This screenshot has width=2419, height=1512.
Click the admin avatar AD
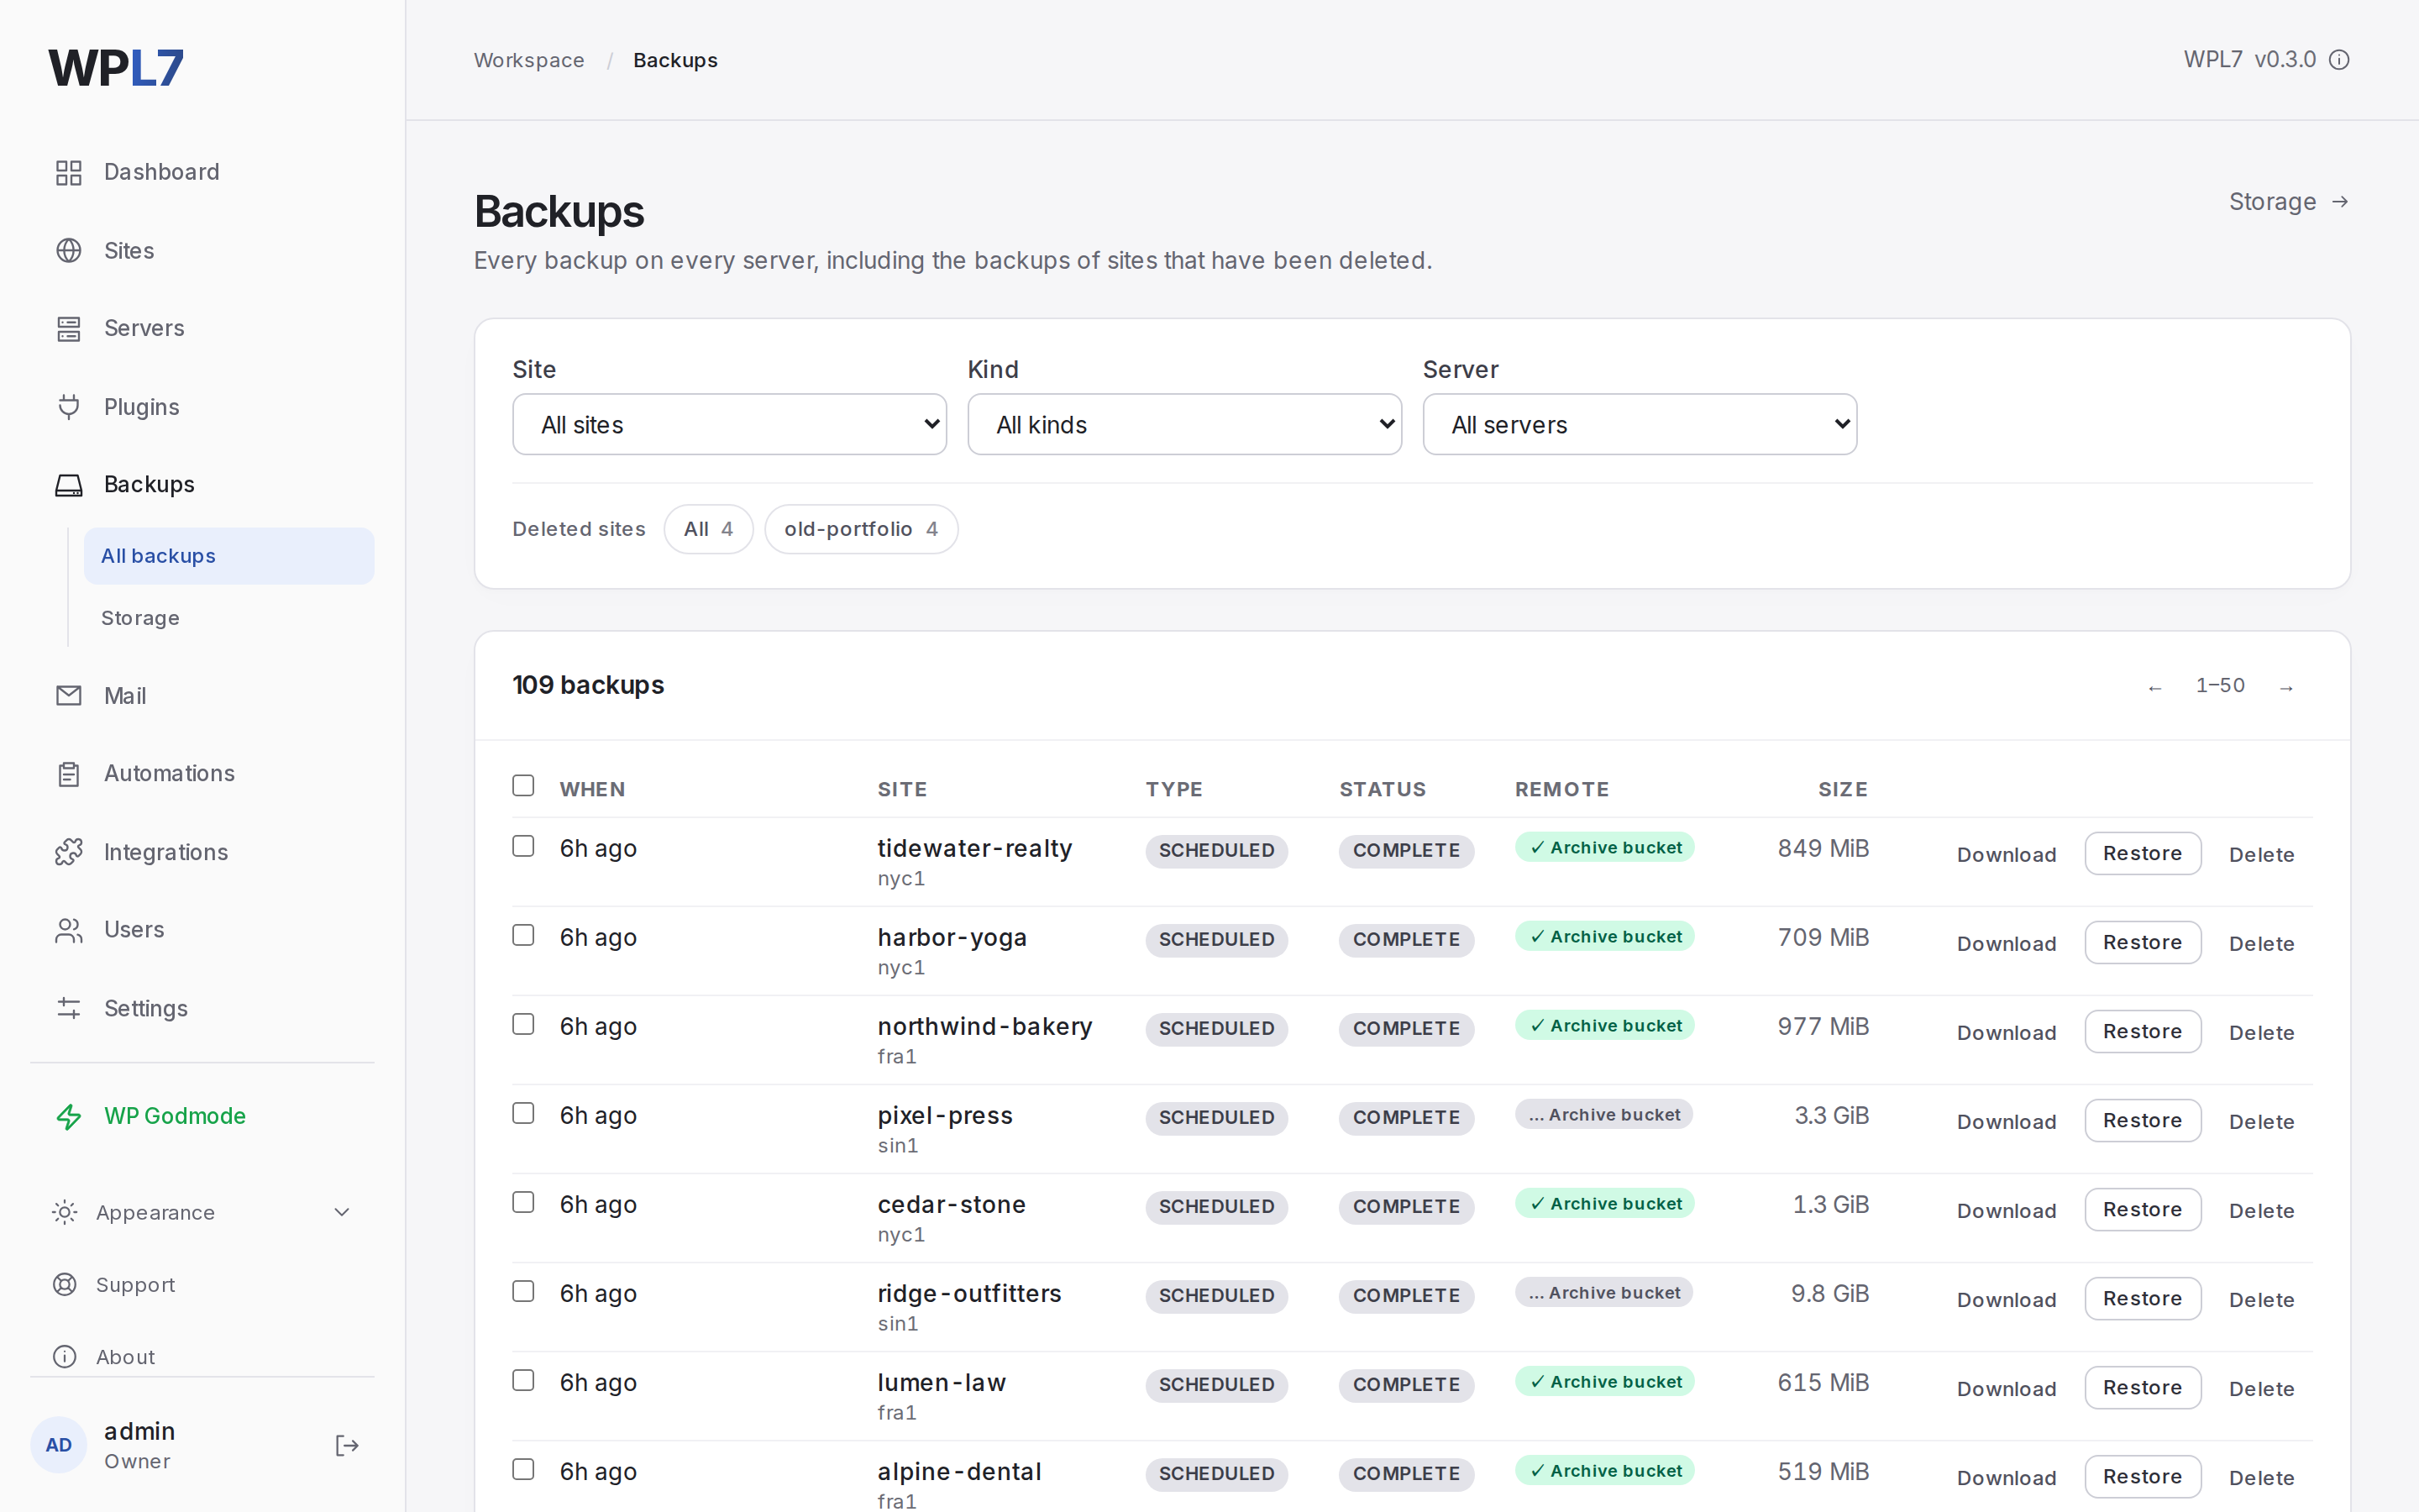[x=59, y=1446]
